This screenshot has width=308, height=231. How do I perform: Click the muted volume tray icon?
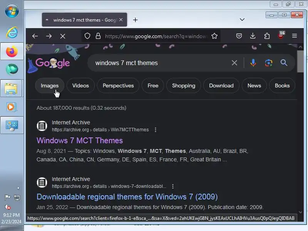pyautogui.click(x=7, y=207)
